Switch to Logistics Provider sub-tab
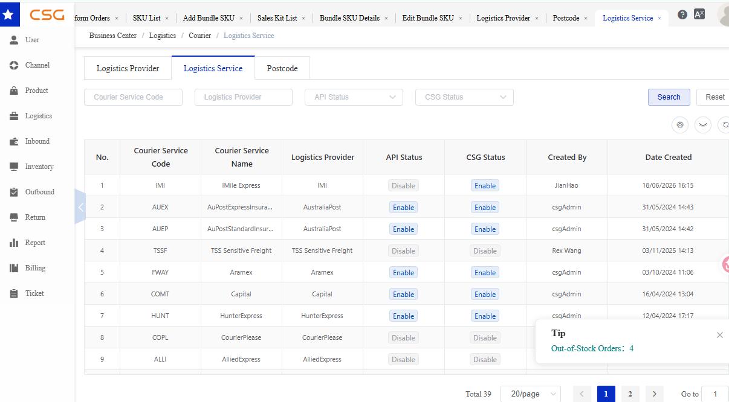729x402 pixels. tap(128, 68)
